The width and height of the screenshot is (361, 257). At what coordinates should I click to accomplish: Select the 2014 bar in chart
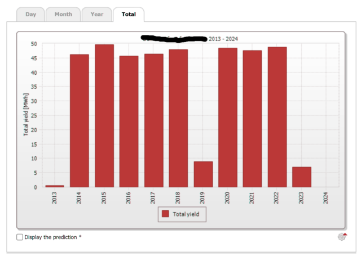(80, 121)
